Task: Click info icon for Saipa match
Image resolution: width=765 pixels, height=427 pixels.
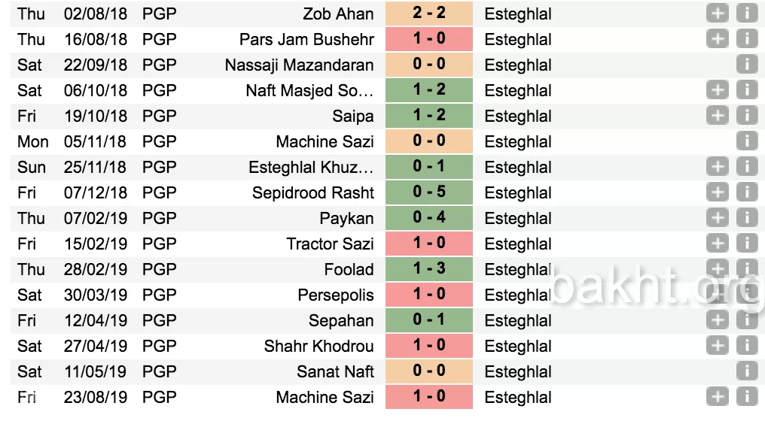Action: pos(746,116)
